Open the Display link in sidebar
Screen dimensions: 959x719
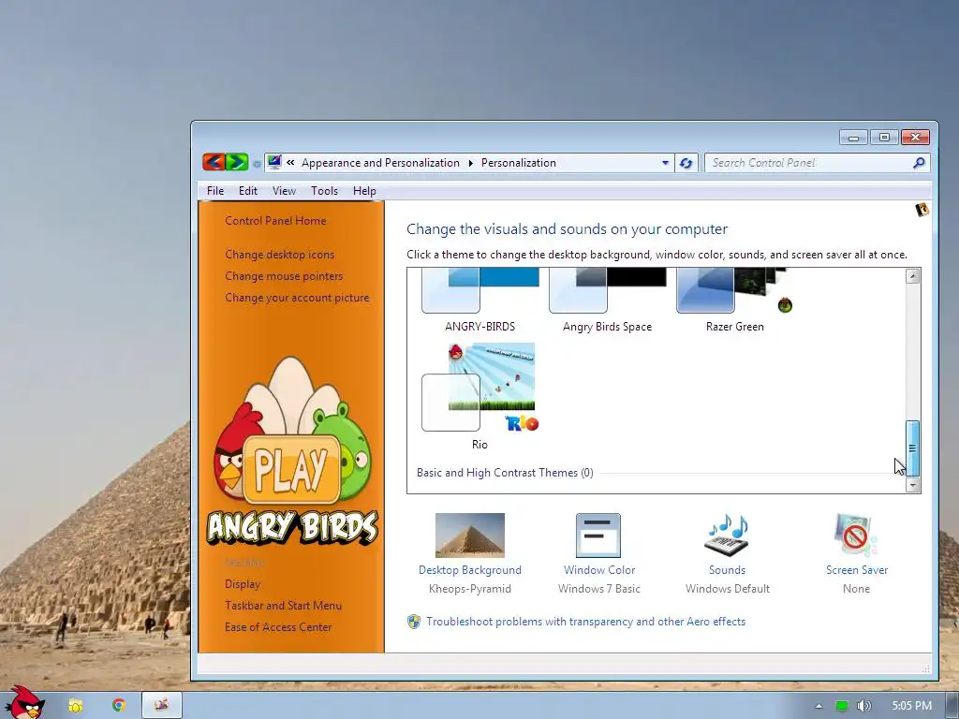tap(243, 584)
